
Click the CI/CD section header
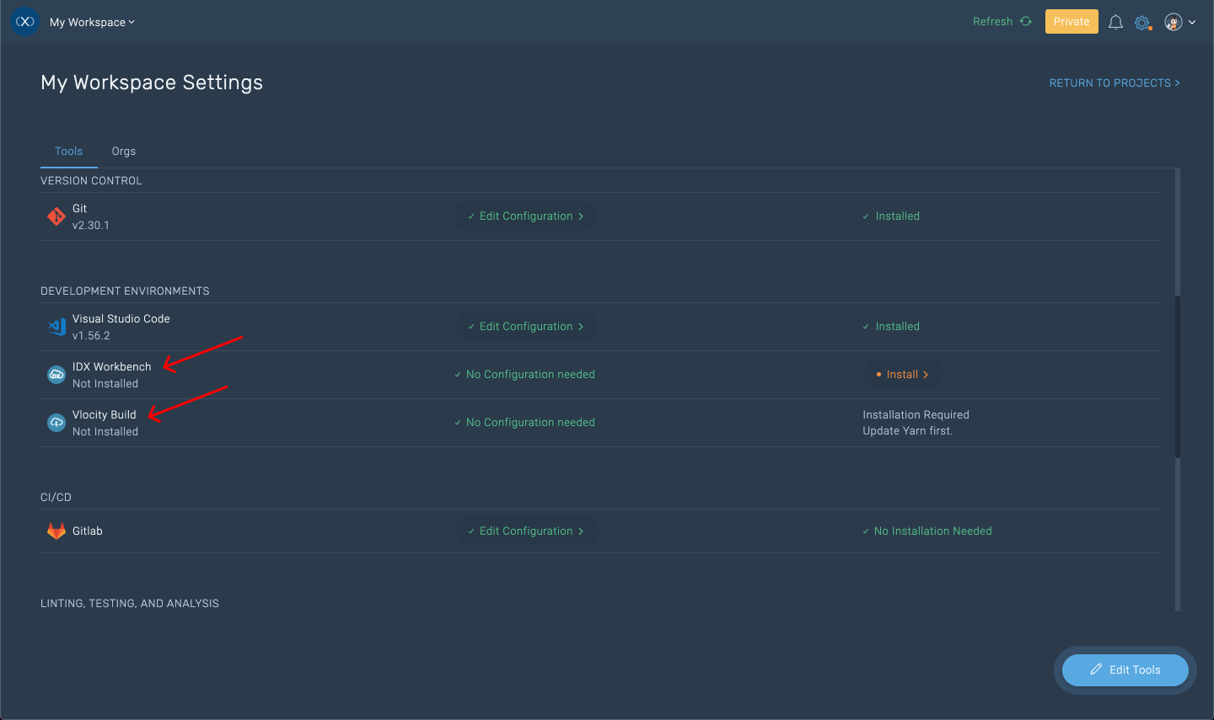(56, 498)
